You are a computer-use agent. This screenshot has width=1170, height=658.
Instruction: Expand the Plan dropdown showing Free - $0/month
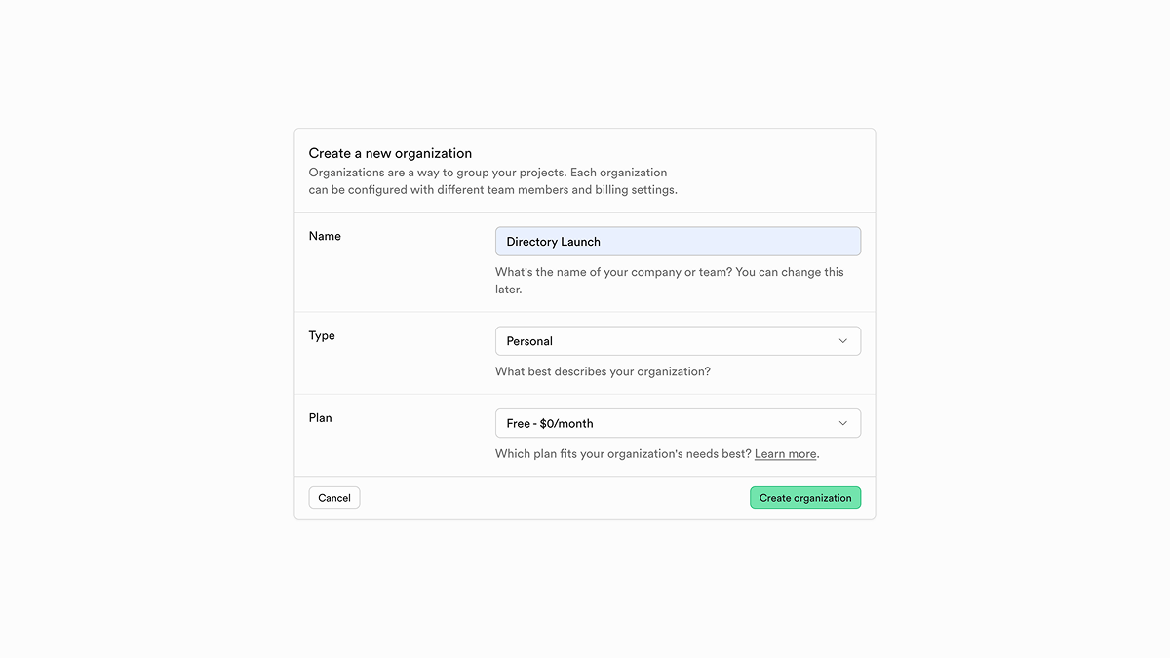678,423
